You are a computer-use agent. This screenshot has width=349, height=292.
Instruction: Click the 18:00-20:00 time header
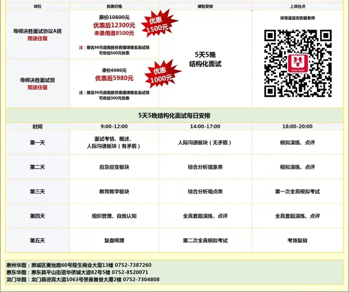[297, 126]
